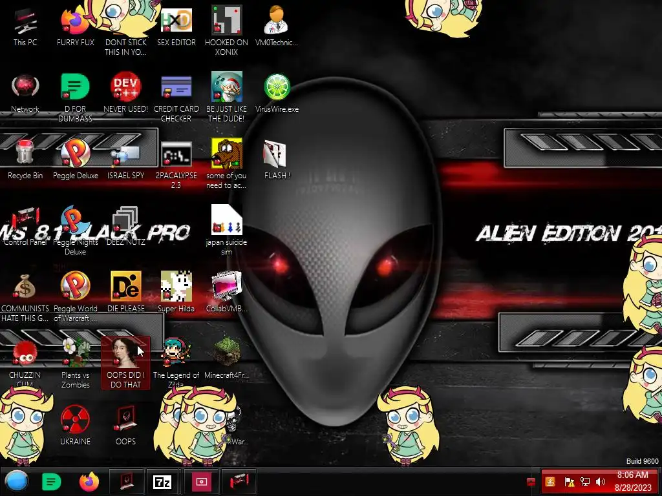Click the 8:06 AM clock and date

[x=632, y=481]
